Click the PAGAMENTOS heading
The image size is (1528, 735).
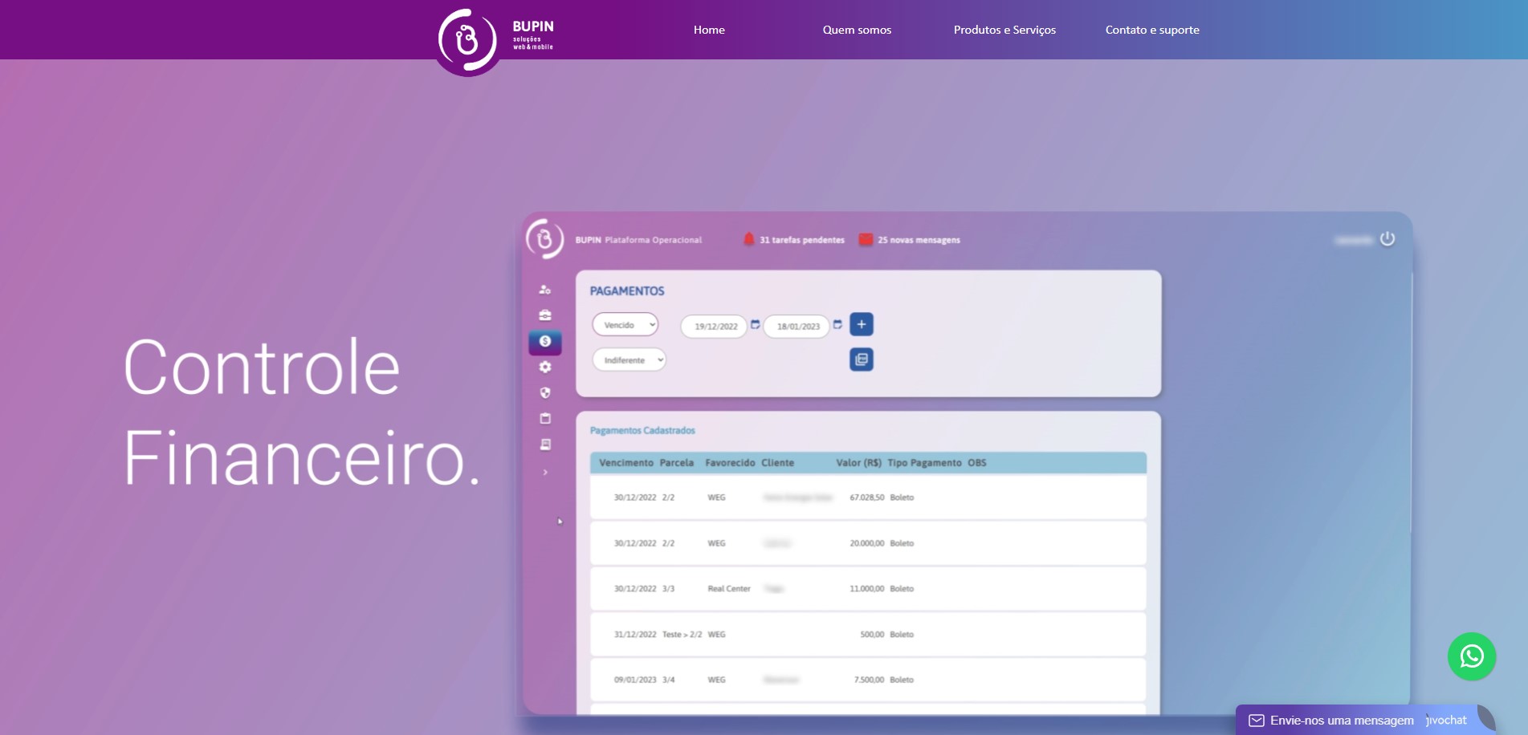tap(627, 291)
